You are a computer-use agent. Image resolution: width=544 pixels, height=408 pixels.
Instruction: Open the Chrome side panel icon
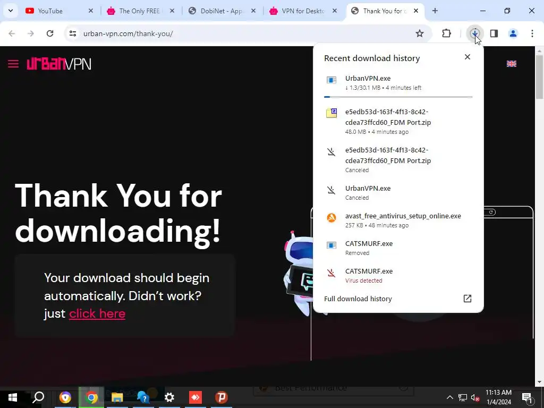tap(494, 33)
